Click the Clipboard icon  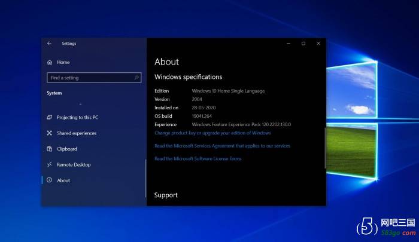pyautogui.click(x=50, y=149)
